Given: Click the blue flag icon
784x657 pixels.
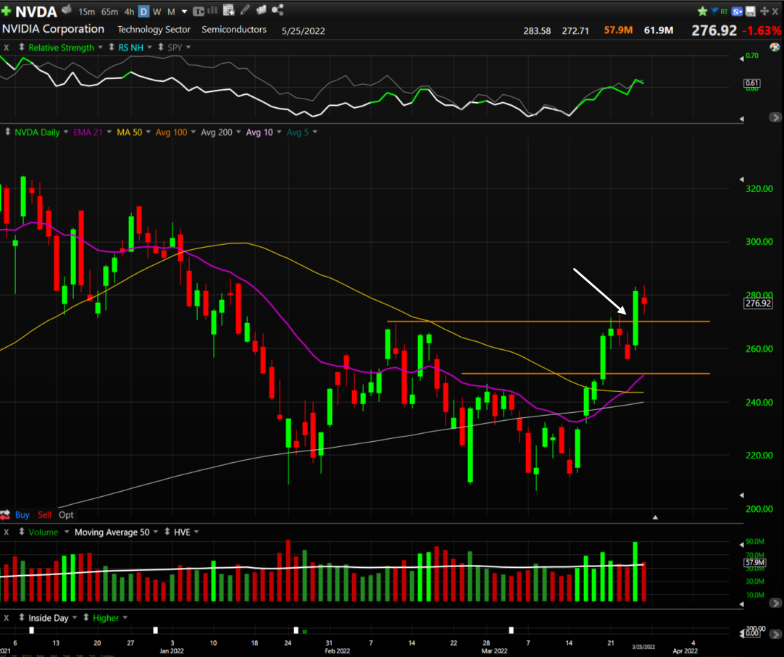Looking at the screenshot, I should pos(714,10).
